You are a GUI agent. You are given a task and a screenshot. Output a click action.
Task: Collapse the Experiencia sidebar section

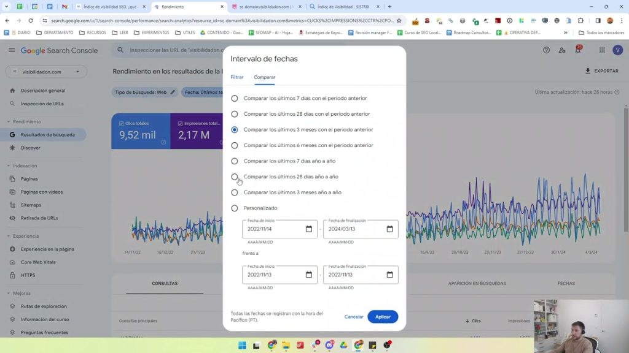(9, 236)
